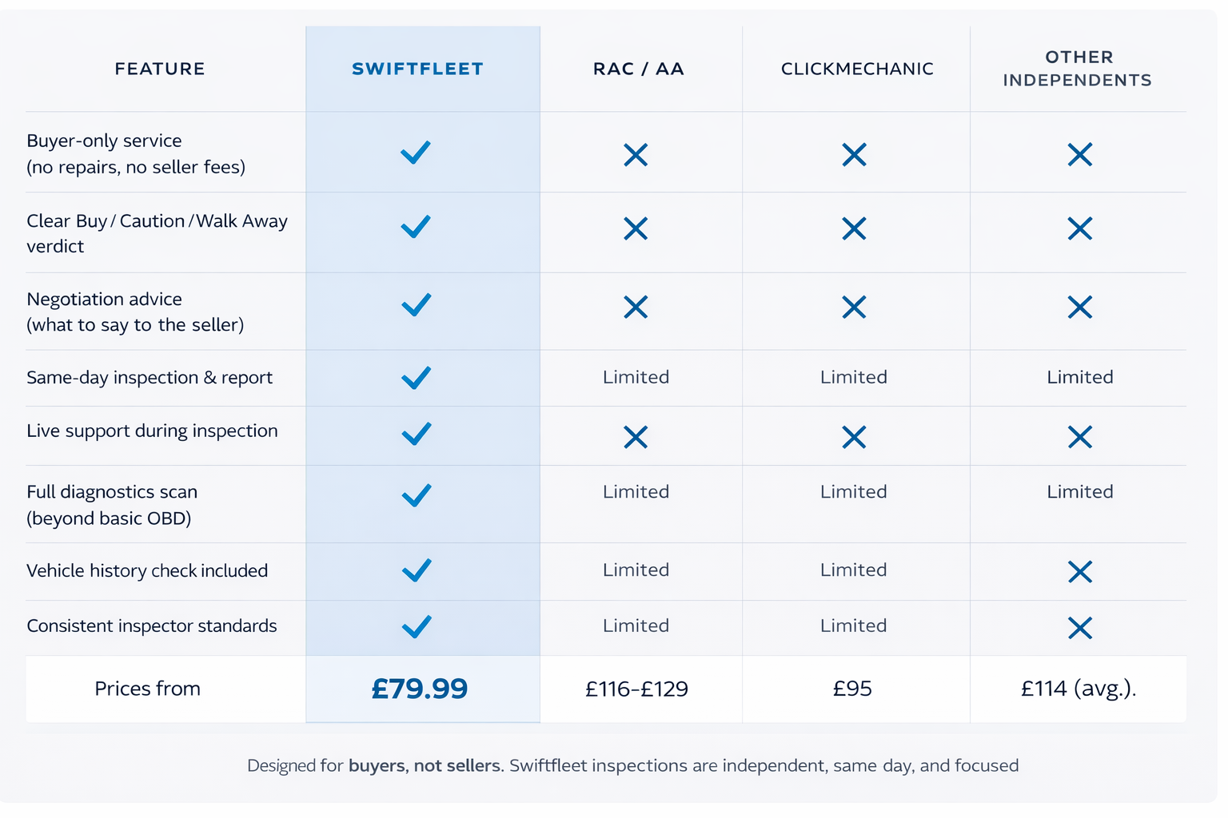Click RAC / AA cross for Buyer-only service
Screen dimensions: 1228x818
tap(636, 155)
